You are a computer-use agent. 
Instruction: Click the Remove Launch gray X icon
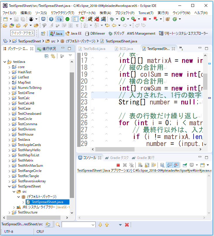point(125,165)
